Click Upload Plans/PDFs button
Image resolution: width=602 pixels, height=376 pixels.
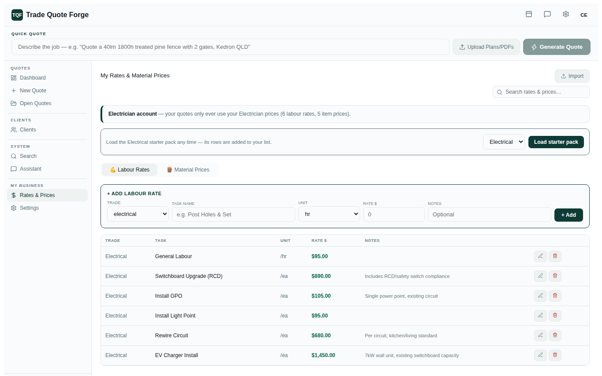click(x=486, y=47)
